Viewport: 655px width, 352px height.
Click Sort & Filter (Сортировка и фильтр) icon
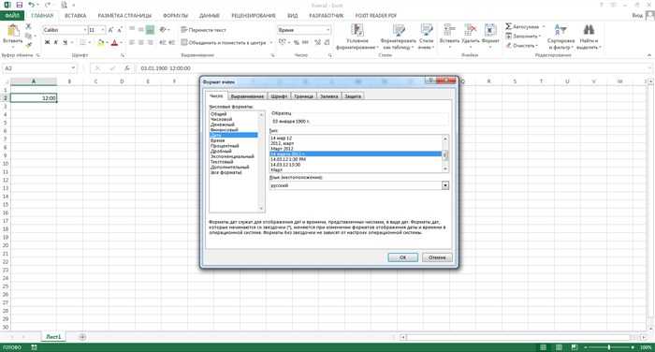[x=560, y=30]
